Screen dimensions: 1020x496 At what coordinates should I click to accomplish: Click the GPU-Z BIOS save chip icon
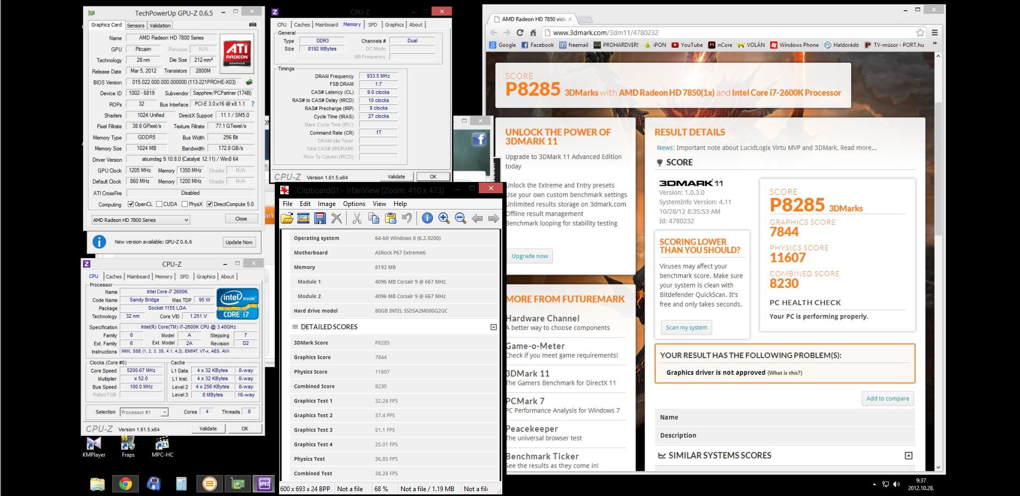(249, 82)
